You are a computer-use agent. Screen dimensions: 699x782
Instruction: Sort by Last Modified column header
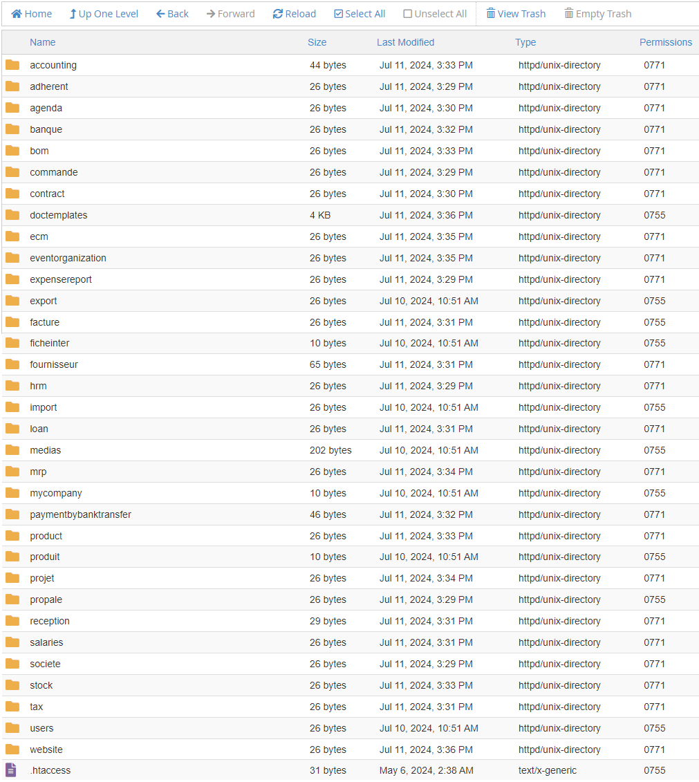point(405,42)
